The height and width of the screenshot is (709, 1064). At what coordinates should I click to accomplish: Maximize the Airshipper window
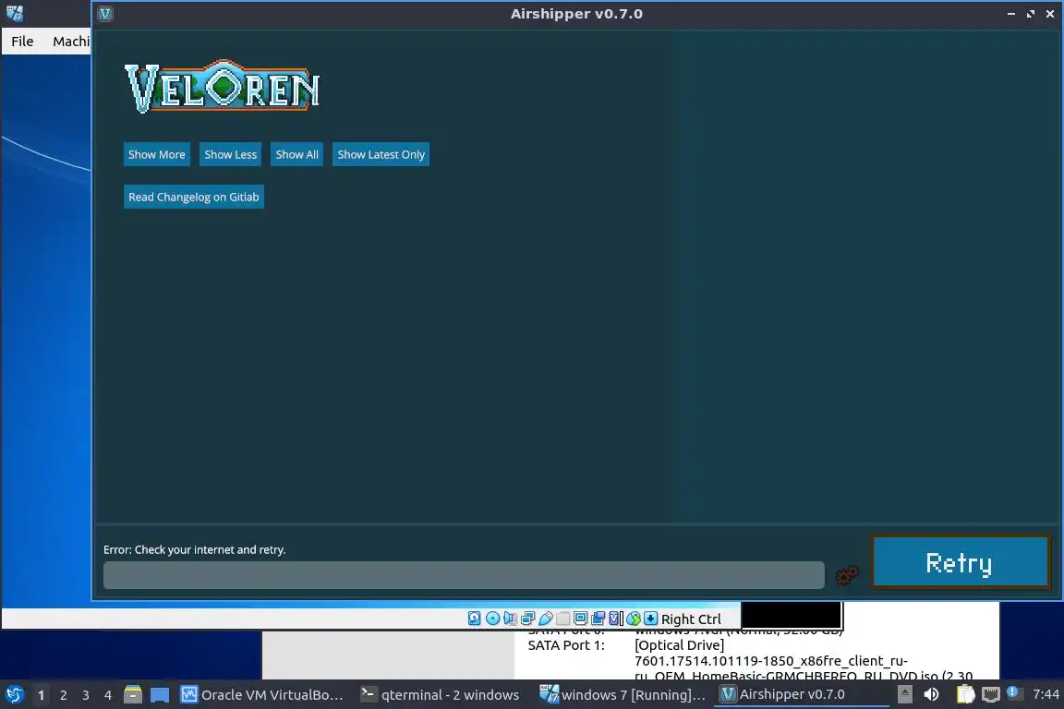point(1031,14)
